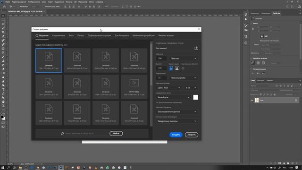This screenshot has height=170, width=302.
Task: Select the Crop tool
Action: pos(3,32)
